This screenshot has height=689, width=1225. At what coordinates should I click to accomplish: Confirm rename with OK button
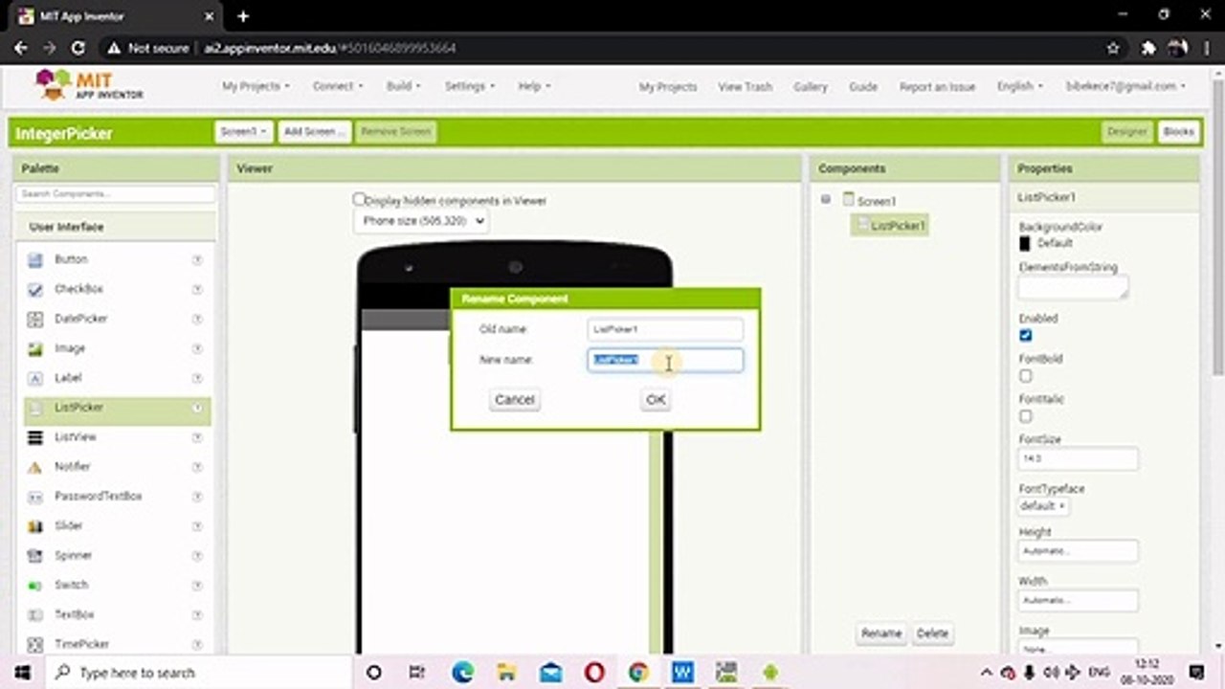click(x=656, y=399)
